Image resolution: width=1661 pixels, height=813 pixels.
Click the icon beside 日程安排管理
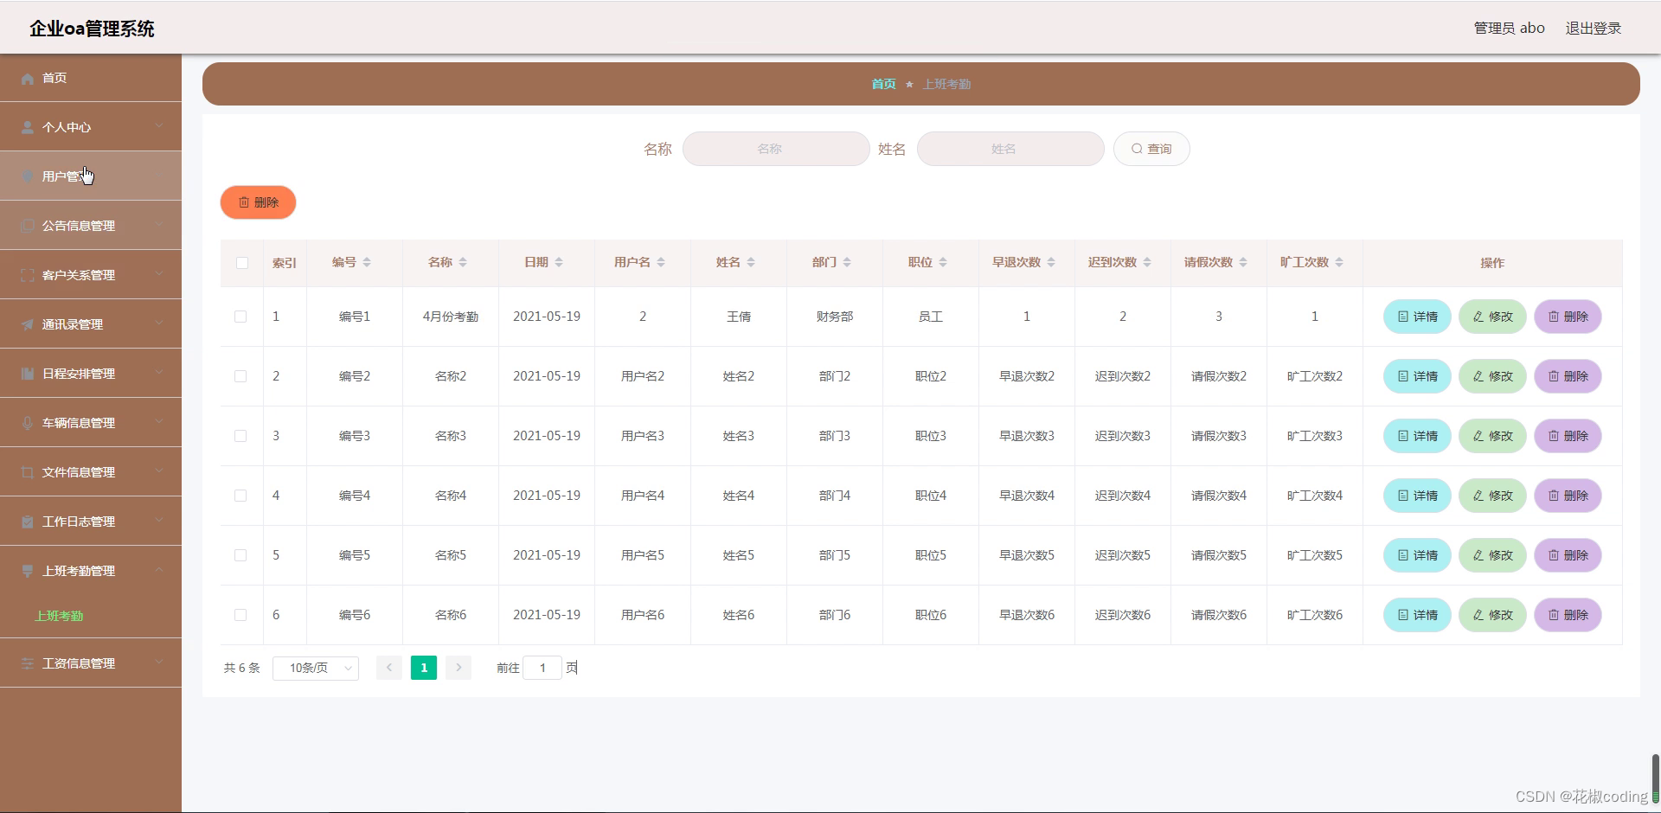(28, 374)
